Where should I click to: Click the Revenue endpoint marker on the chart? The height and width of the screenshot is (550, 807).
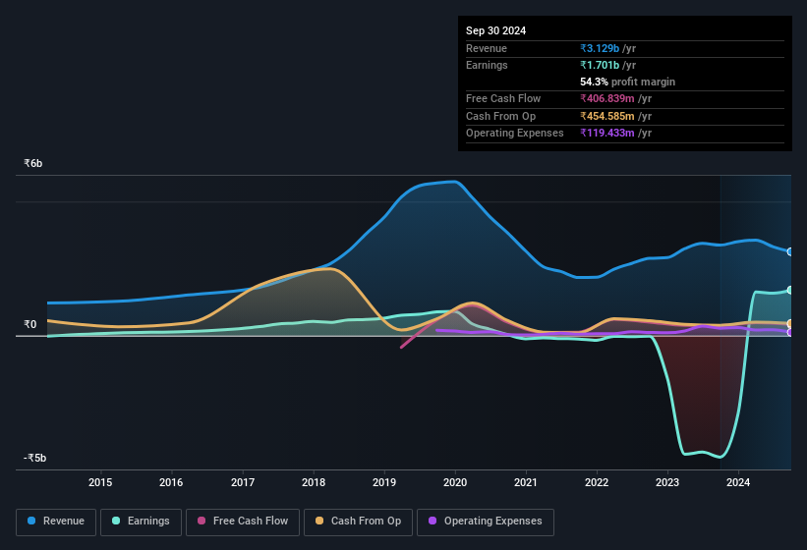coord(790,251)
